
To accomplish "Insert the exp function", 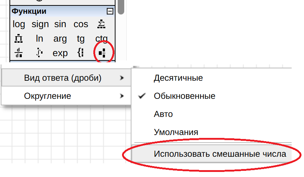I will point(60,53).
